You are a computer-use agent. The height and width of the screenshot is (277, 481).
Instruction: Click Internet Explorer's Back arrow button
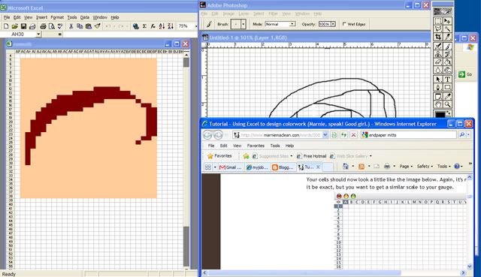tap(207, 135)
